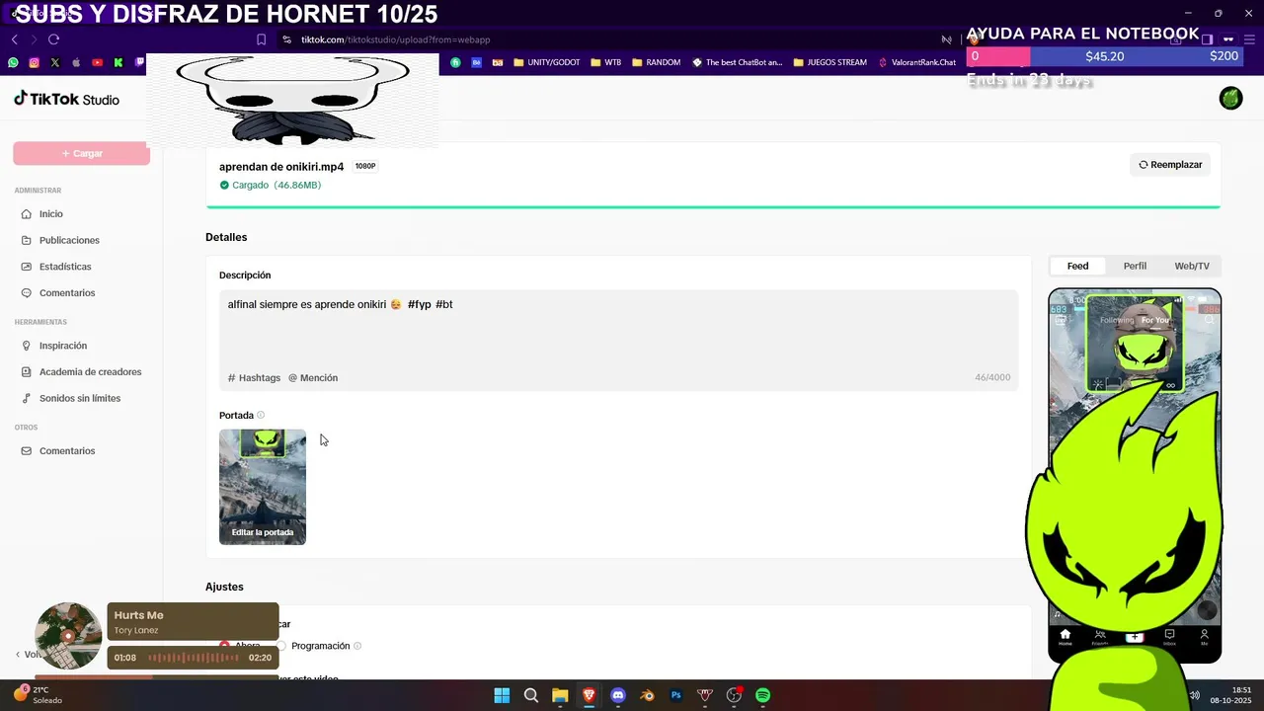
Task: Open taskbar Search
Action: click(x=531, y=695)
